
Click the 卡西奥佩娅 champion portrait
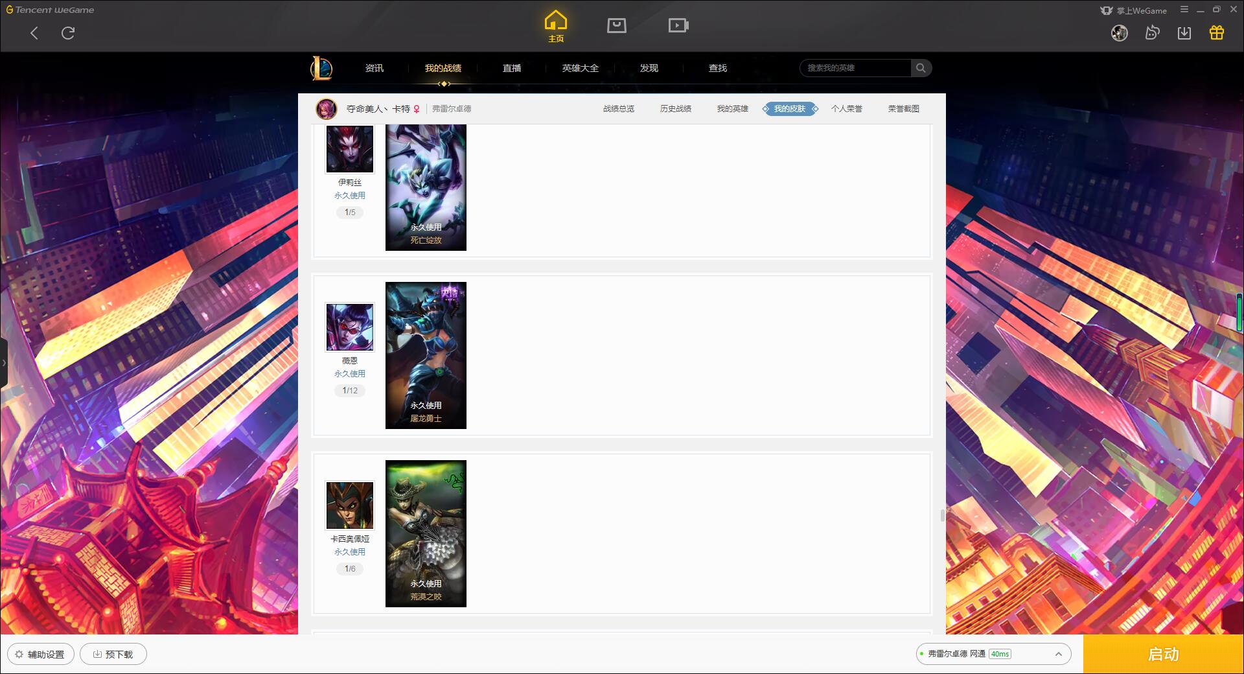coord(350,505)
